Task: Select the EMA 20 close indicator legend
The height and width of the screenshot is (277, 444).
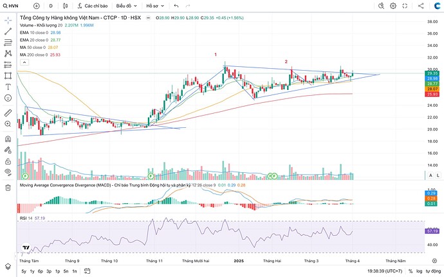Action: coord(34,40)
